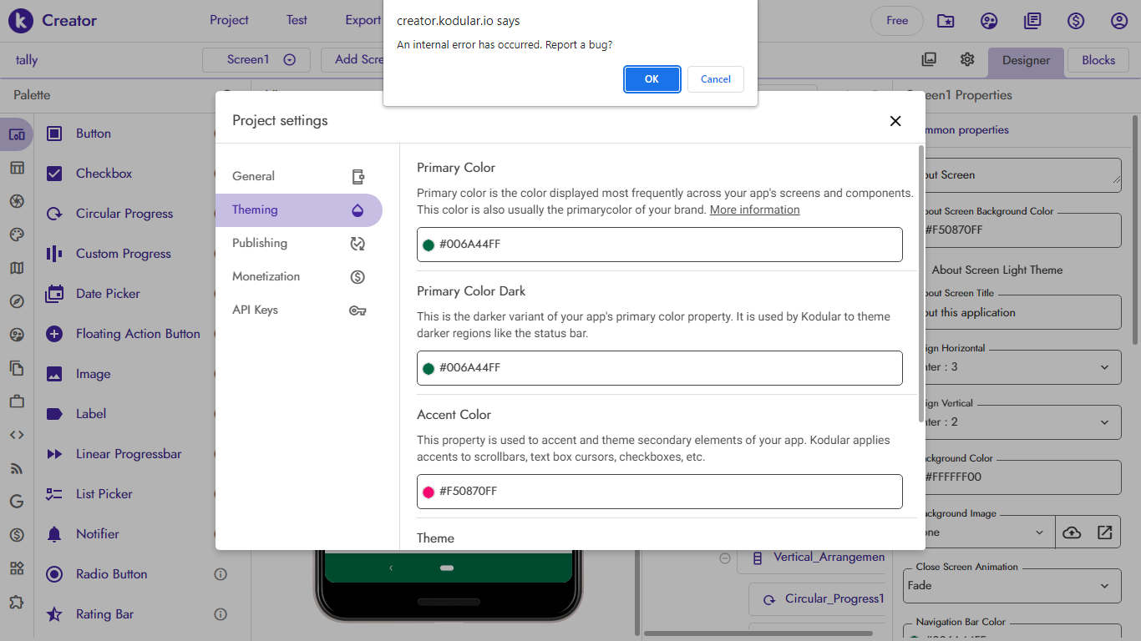This screenshot has width=1141, height=641.
Task: Open the More information link
Action: point(754,209)
